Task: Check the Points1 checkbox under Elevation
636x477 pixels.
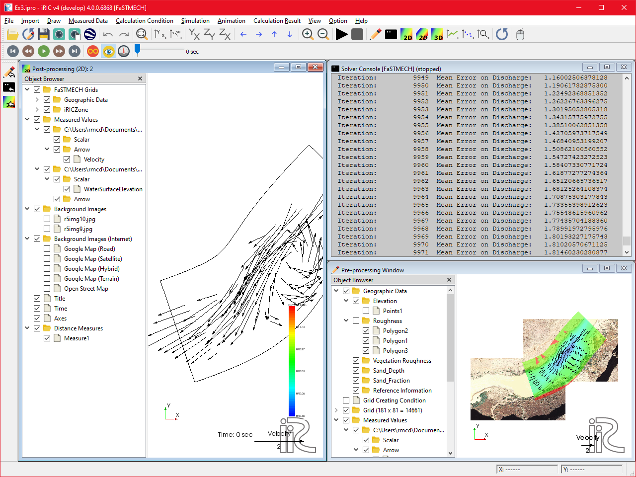Action: click(366, 311)
